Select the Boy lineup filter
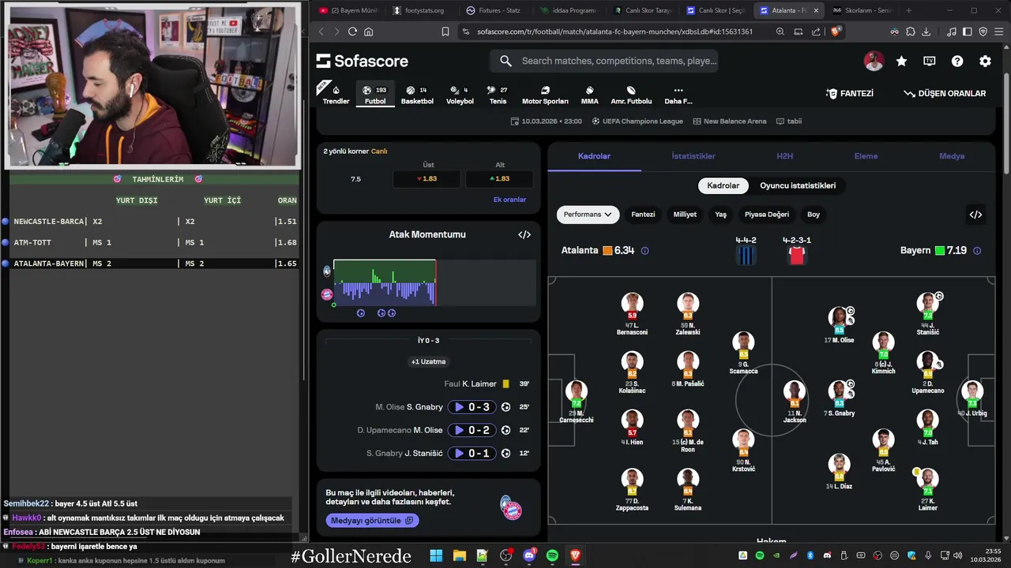 coord(814,215)
